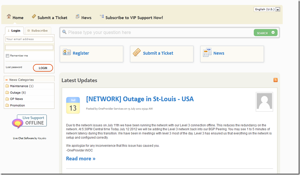Image resolution: width=300 pixels, height=175 pixels.
Task: Click the Maintenance folder icon
Action: click(7, 86)
